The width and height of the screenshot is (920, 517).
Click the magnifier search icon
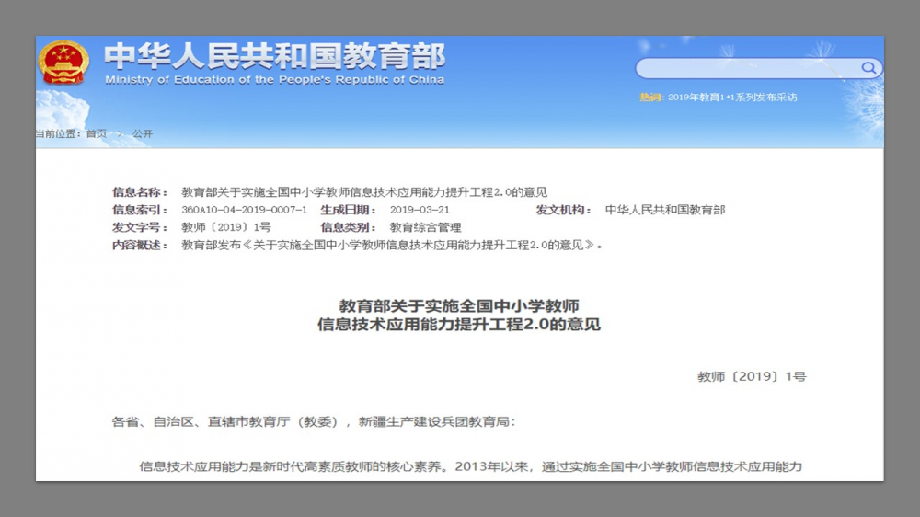[x=868, y=68]
